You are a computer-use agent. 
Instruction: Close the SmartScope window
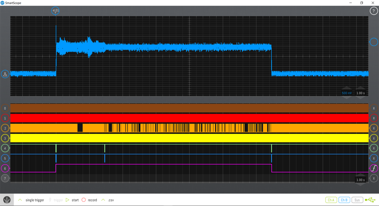[x=373, y=3]
